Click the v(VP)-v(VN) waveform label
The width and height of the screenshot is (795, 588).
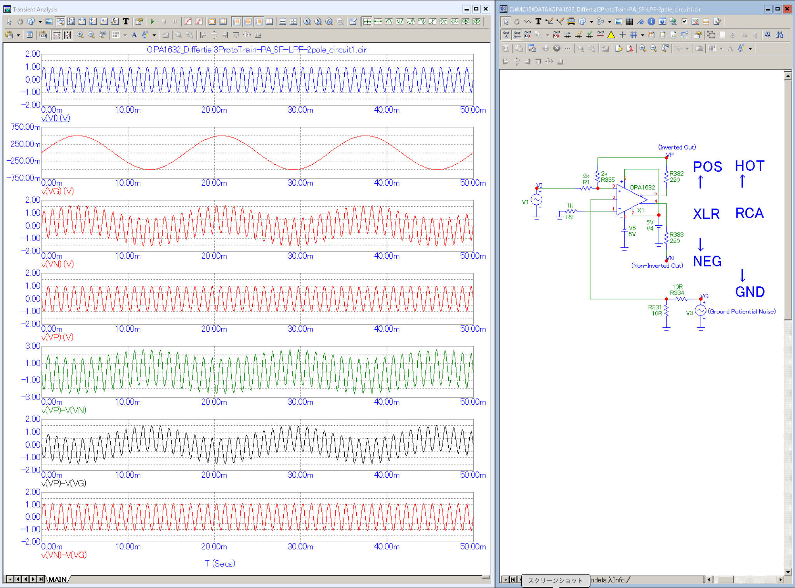pos(64,410)
